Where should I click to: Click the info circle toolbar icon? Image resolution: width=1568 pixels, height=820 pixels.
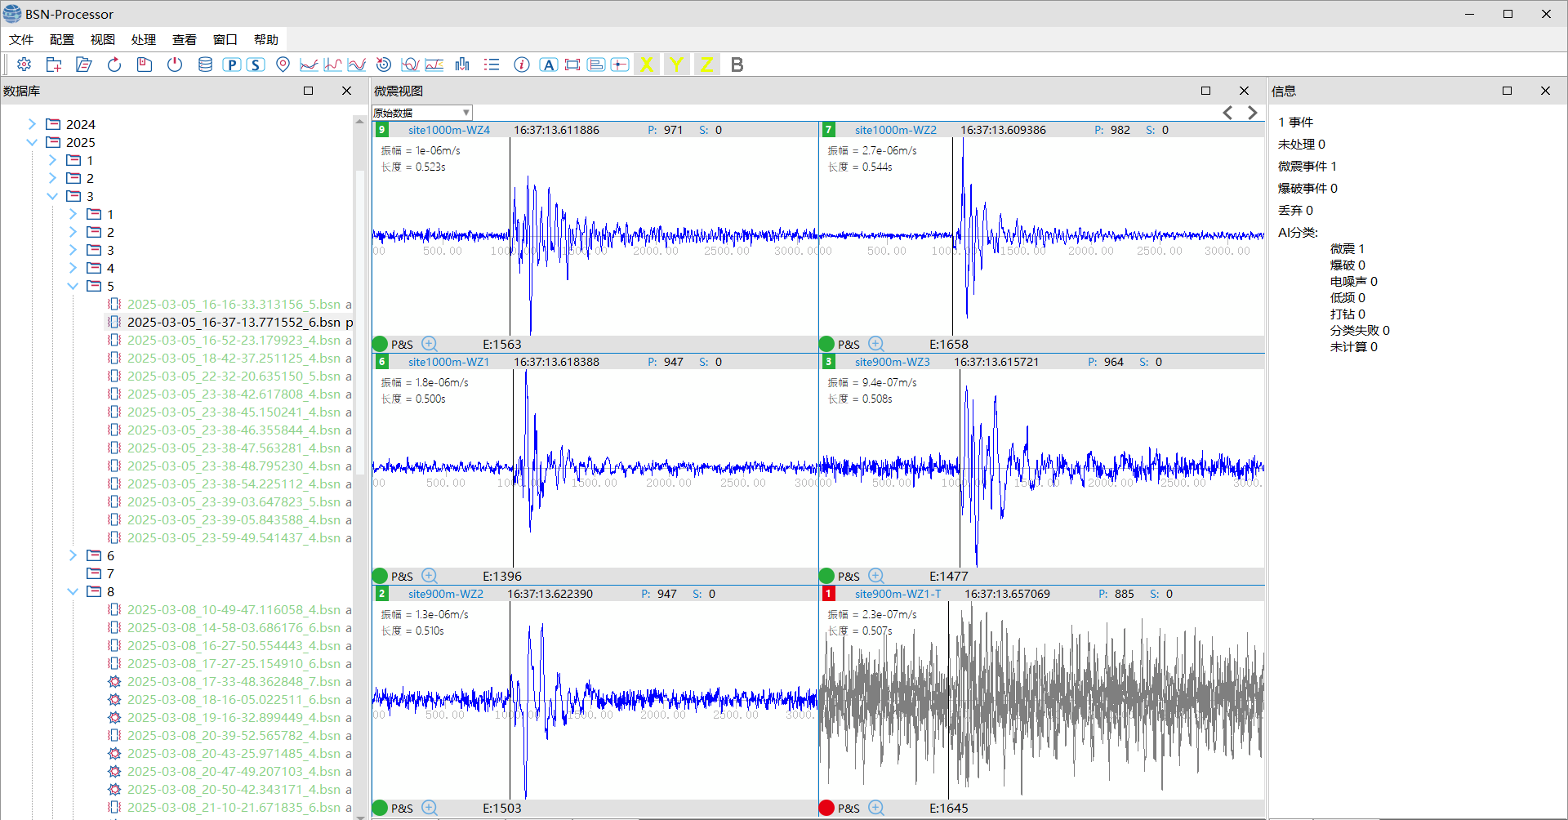[x=521, y=65]
